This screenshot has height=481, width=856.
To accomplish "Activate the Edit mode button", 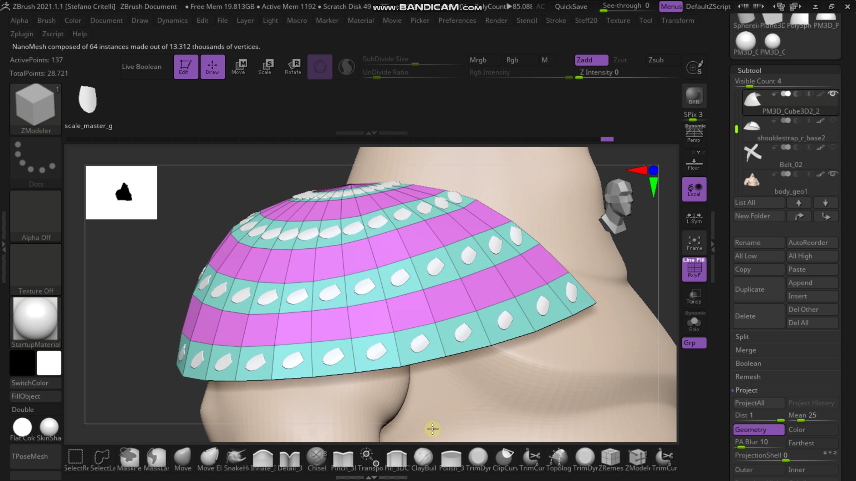I will [186, 67].
